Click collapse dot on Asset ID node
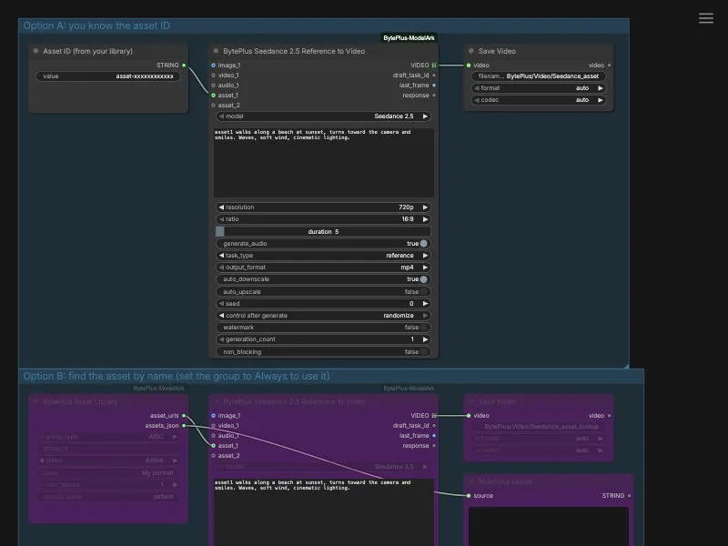Screen dimensions: 728x546 click(x=35, y=51)
